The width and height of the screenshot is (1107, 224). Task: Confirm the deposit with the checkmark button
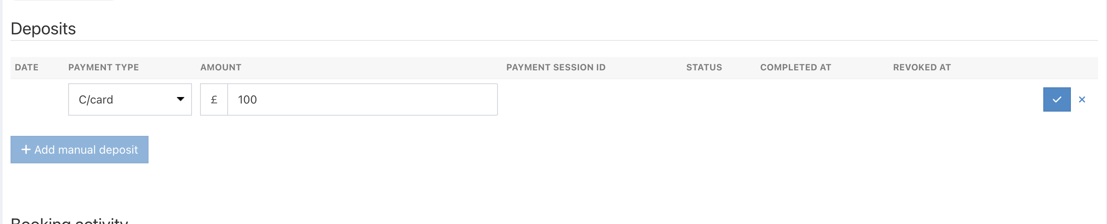[x=1056, y=99]
